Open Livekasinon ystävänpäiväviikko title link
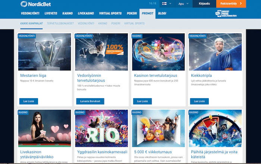 tap(37, 154)
